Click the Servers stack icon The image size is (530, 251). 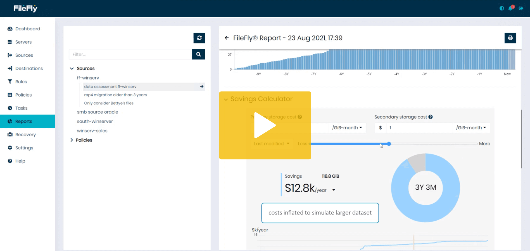10,42
